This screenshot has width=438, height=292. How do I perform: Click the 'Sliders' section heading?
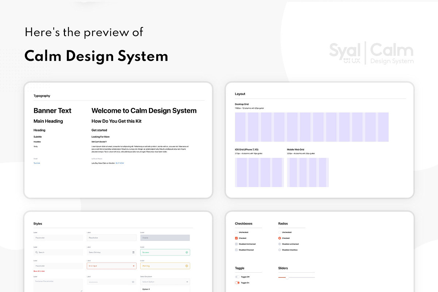[x=283, y=268]
